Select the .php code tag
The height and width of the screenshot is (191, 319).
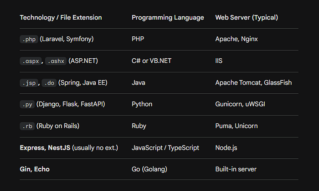tap(29, 39)
